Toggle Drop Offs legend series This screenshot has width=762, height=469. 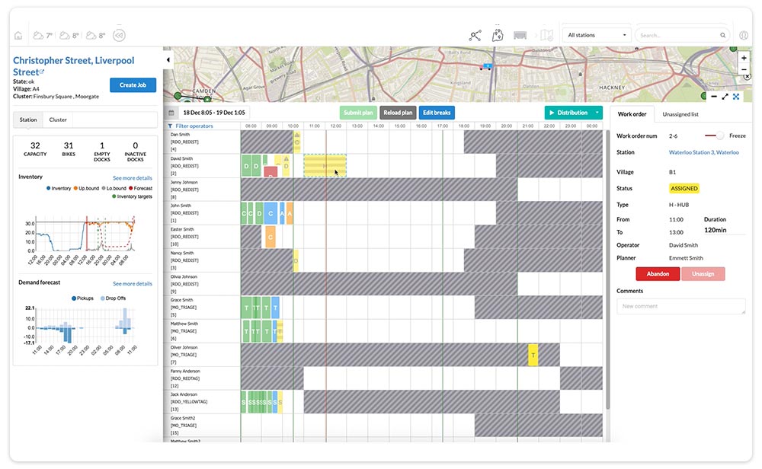pos(114,298)
